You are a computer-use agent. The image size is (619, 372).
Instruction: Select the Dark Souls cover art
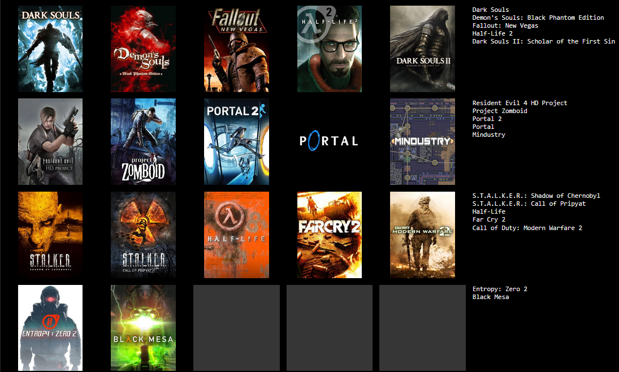[50, 49]
